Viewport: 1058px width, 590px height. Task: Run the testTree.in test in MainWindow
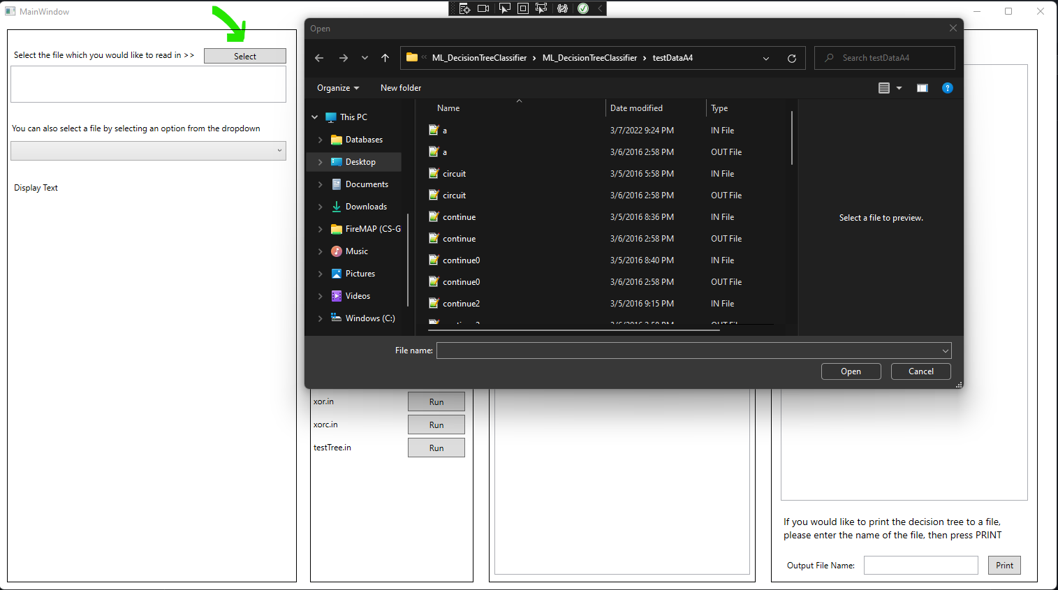436,448
